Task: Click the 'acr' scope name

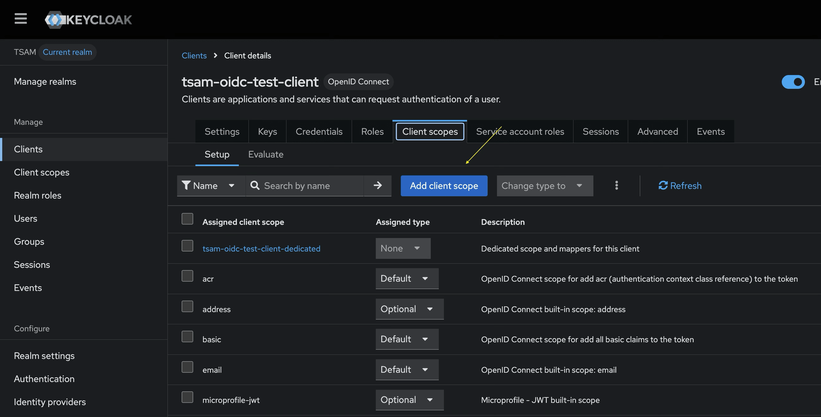Action: [208, 279]
